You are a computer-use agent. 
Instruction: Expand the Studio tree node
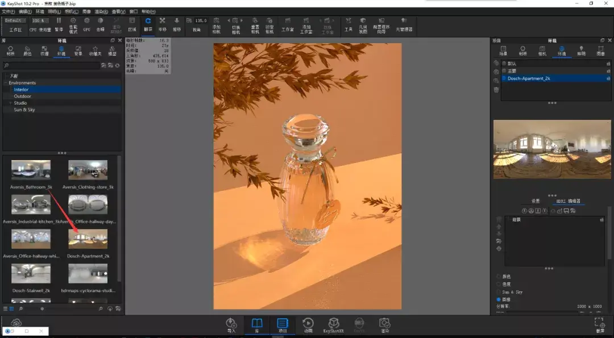[11, 103]
